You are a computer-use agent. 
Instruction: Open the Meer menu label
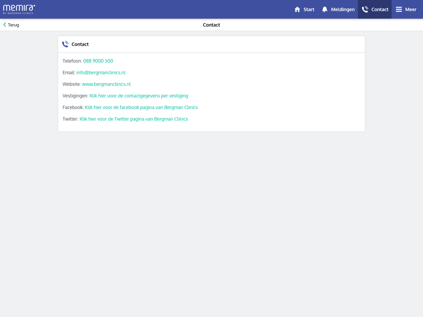pyautogui.click(x=411, y=9)
